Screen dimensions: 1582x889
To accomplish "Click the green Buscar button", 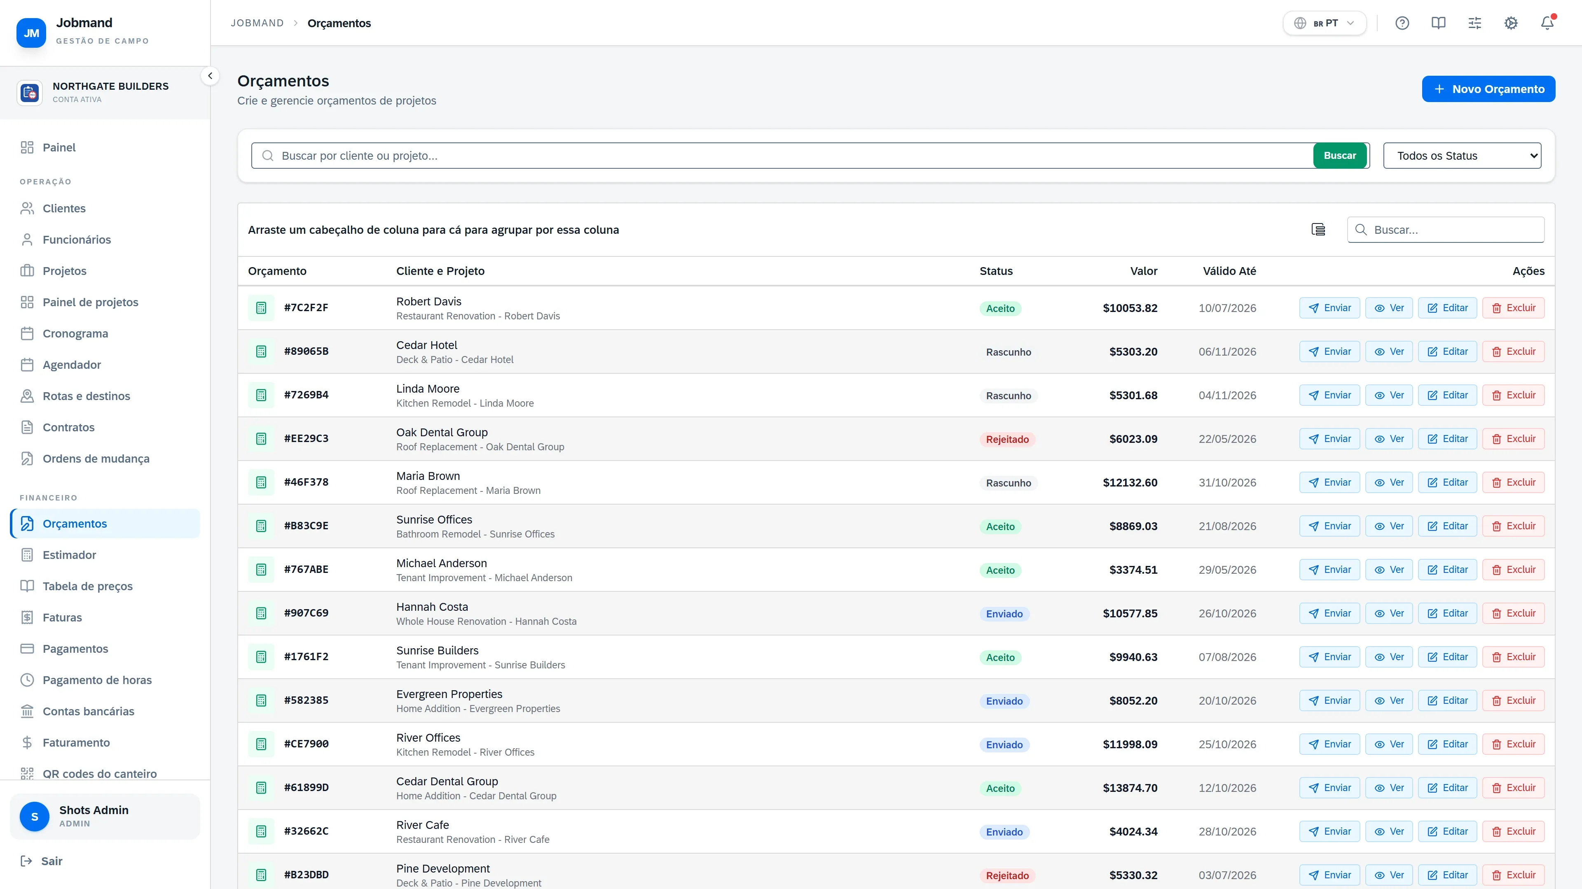I will (1339, 156).
